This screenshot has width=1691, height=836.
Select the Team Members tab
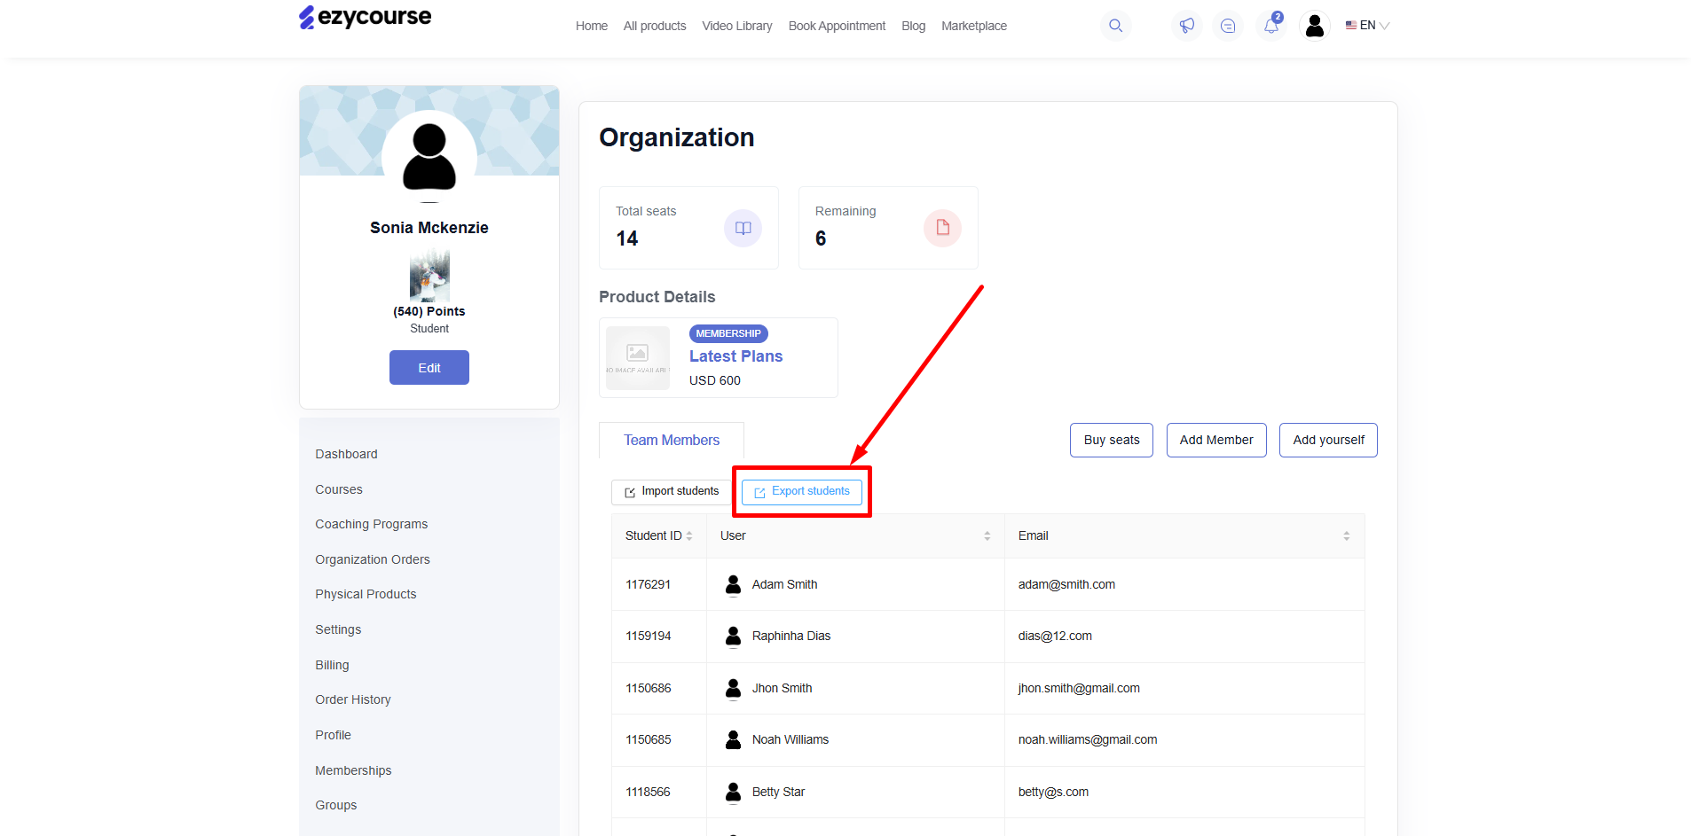point(672,441)
